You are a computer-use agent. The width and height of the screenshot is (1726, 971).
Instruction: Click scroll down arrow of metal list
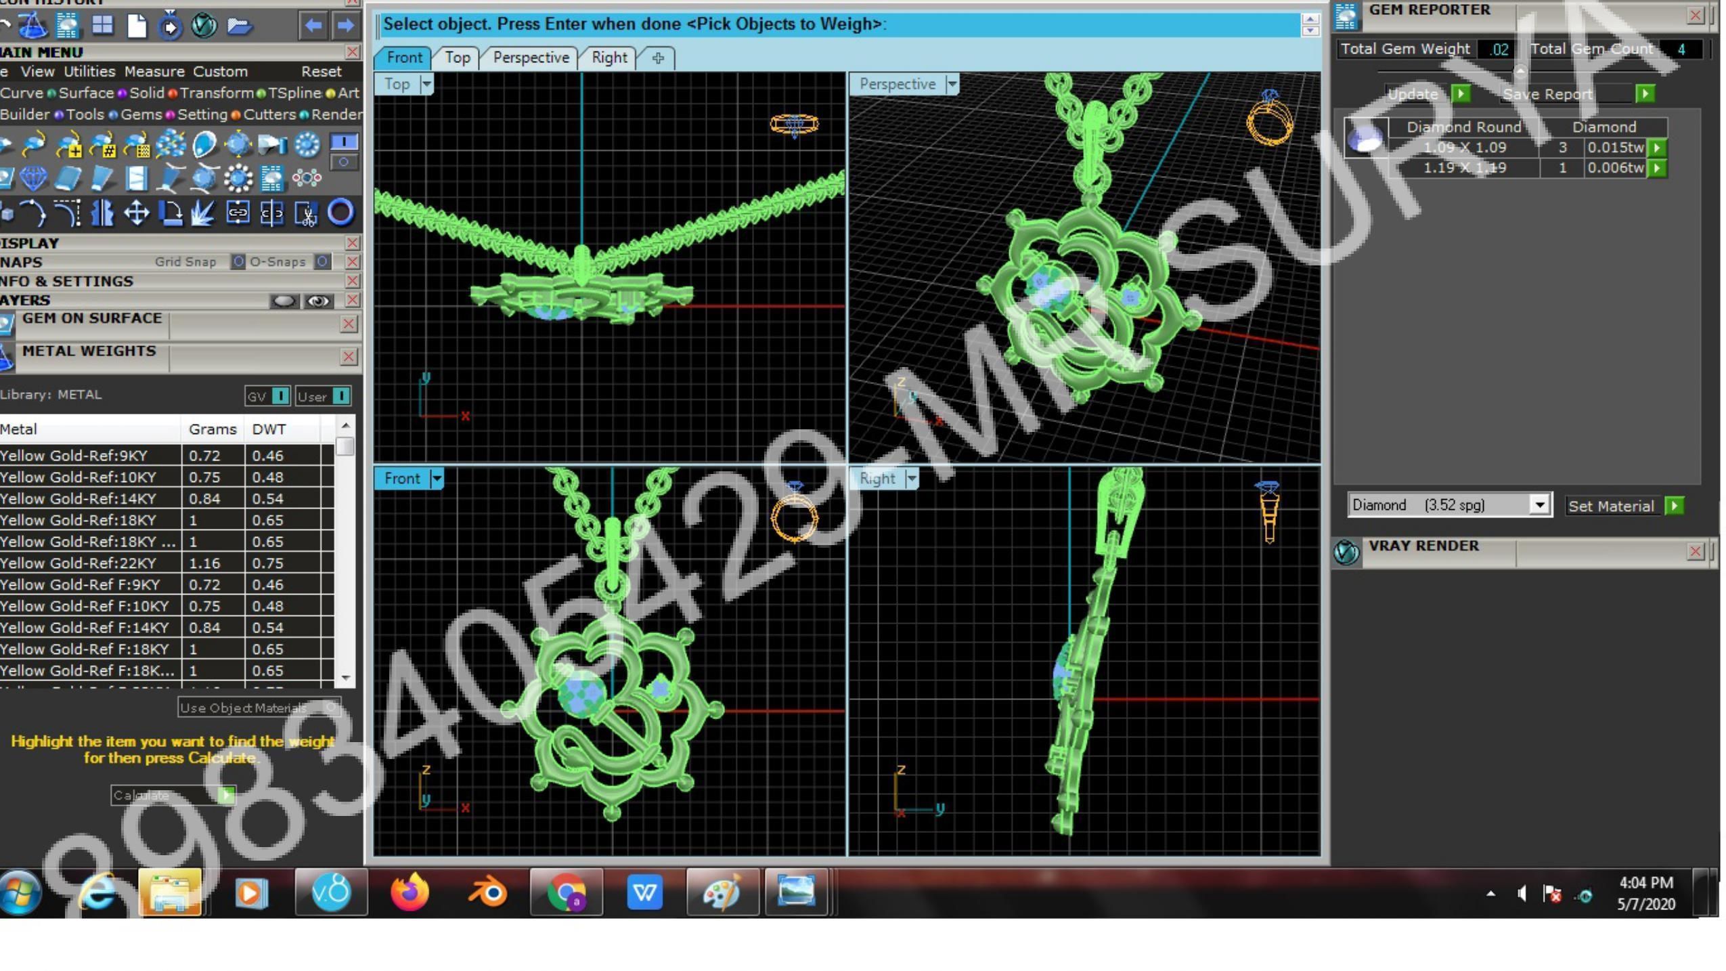(345, 678)
